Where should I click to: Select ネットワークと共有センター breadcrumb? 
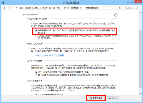(73, 8)
